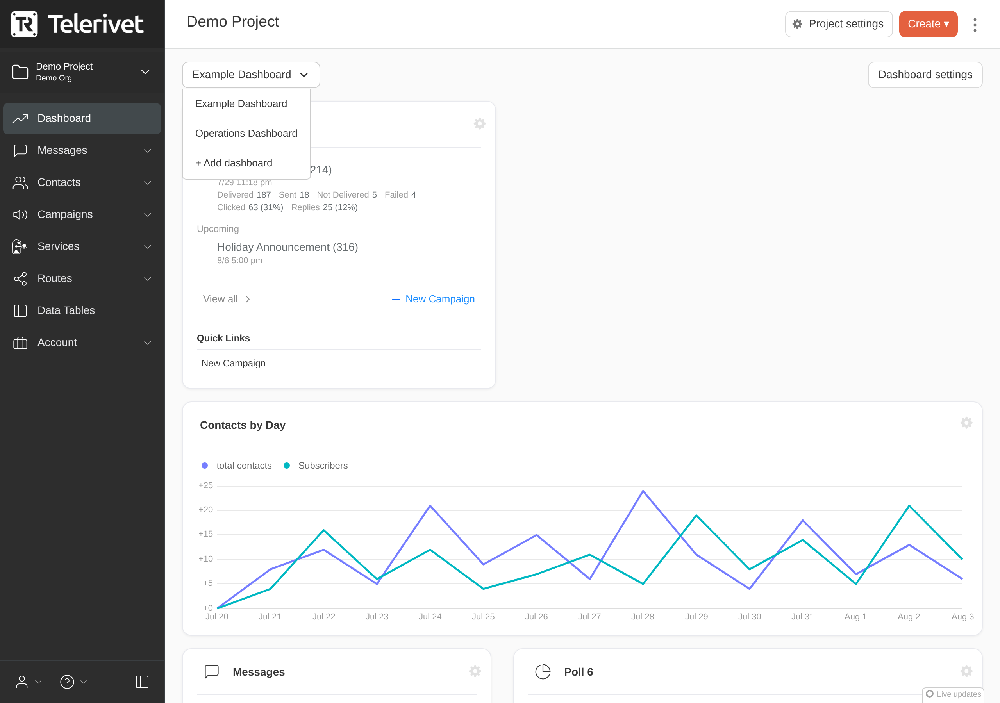Screen dimensions: 1000x703
Task: Click the Messages speech bubble sidebar icon
Action: 20,150
